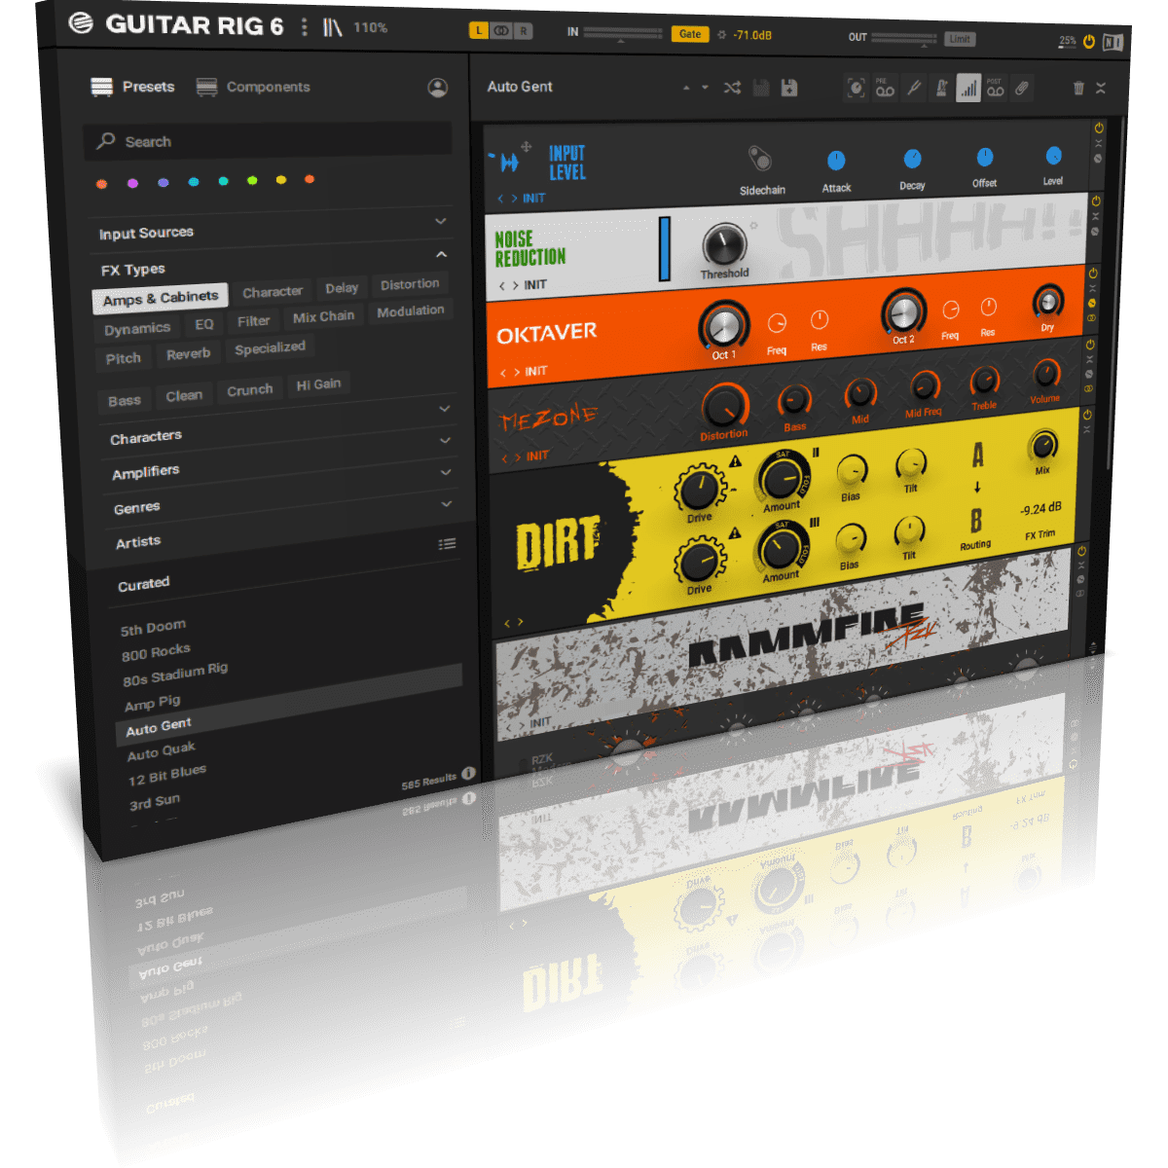Select the Reverb FX tag
The image size is (1168, 1168).
(x=189, y=354)
